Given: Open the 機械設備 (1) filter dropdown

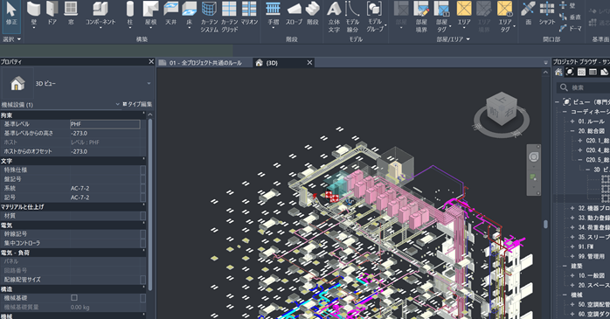Looking at the screenshot, I should pyautogui.click(x=117, y=104).
